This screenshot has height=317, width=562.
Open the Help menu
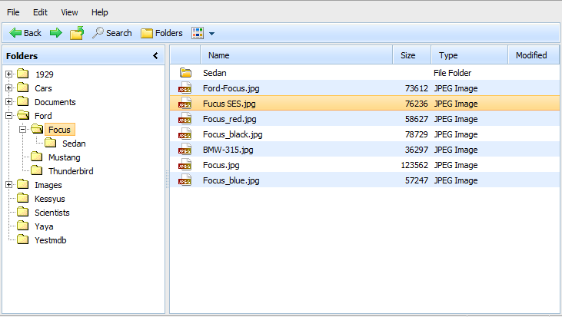100,12
